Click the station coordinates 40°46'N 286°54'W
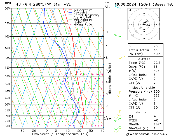 pos(34,4)
